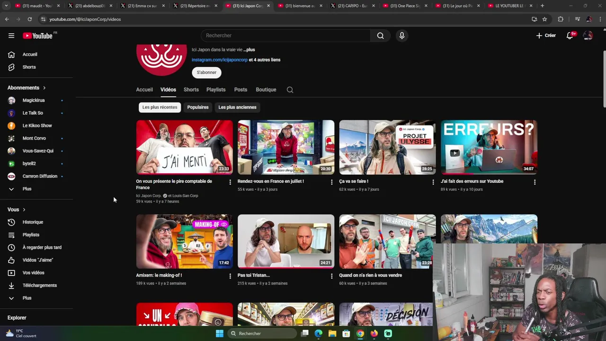Viewport: 606px width, 341px height.
Task: Click the YouTube Rechercher search field
Action: point(285,36)
